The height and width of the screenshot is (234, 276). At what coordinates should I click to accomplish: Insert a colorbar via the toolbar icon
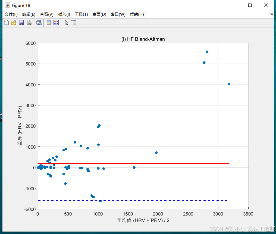click(49, 23)
